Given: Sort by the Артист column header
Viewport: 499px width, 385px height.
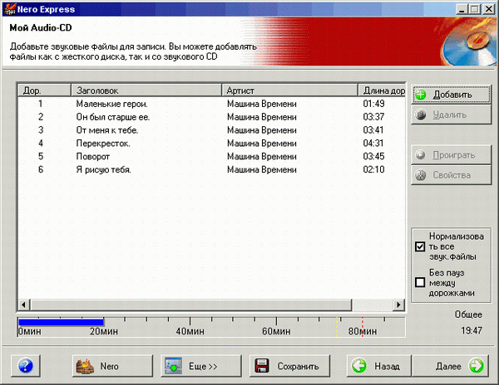Looking at the screenshot, I should click(x=289, y=90).
